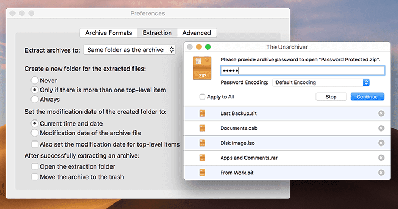
Task: Click the Continue button
Action: click(x=367, y=97)
